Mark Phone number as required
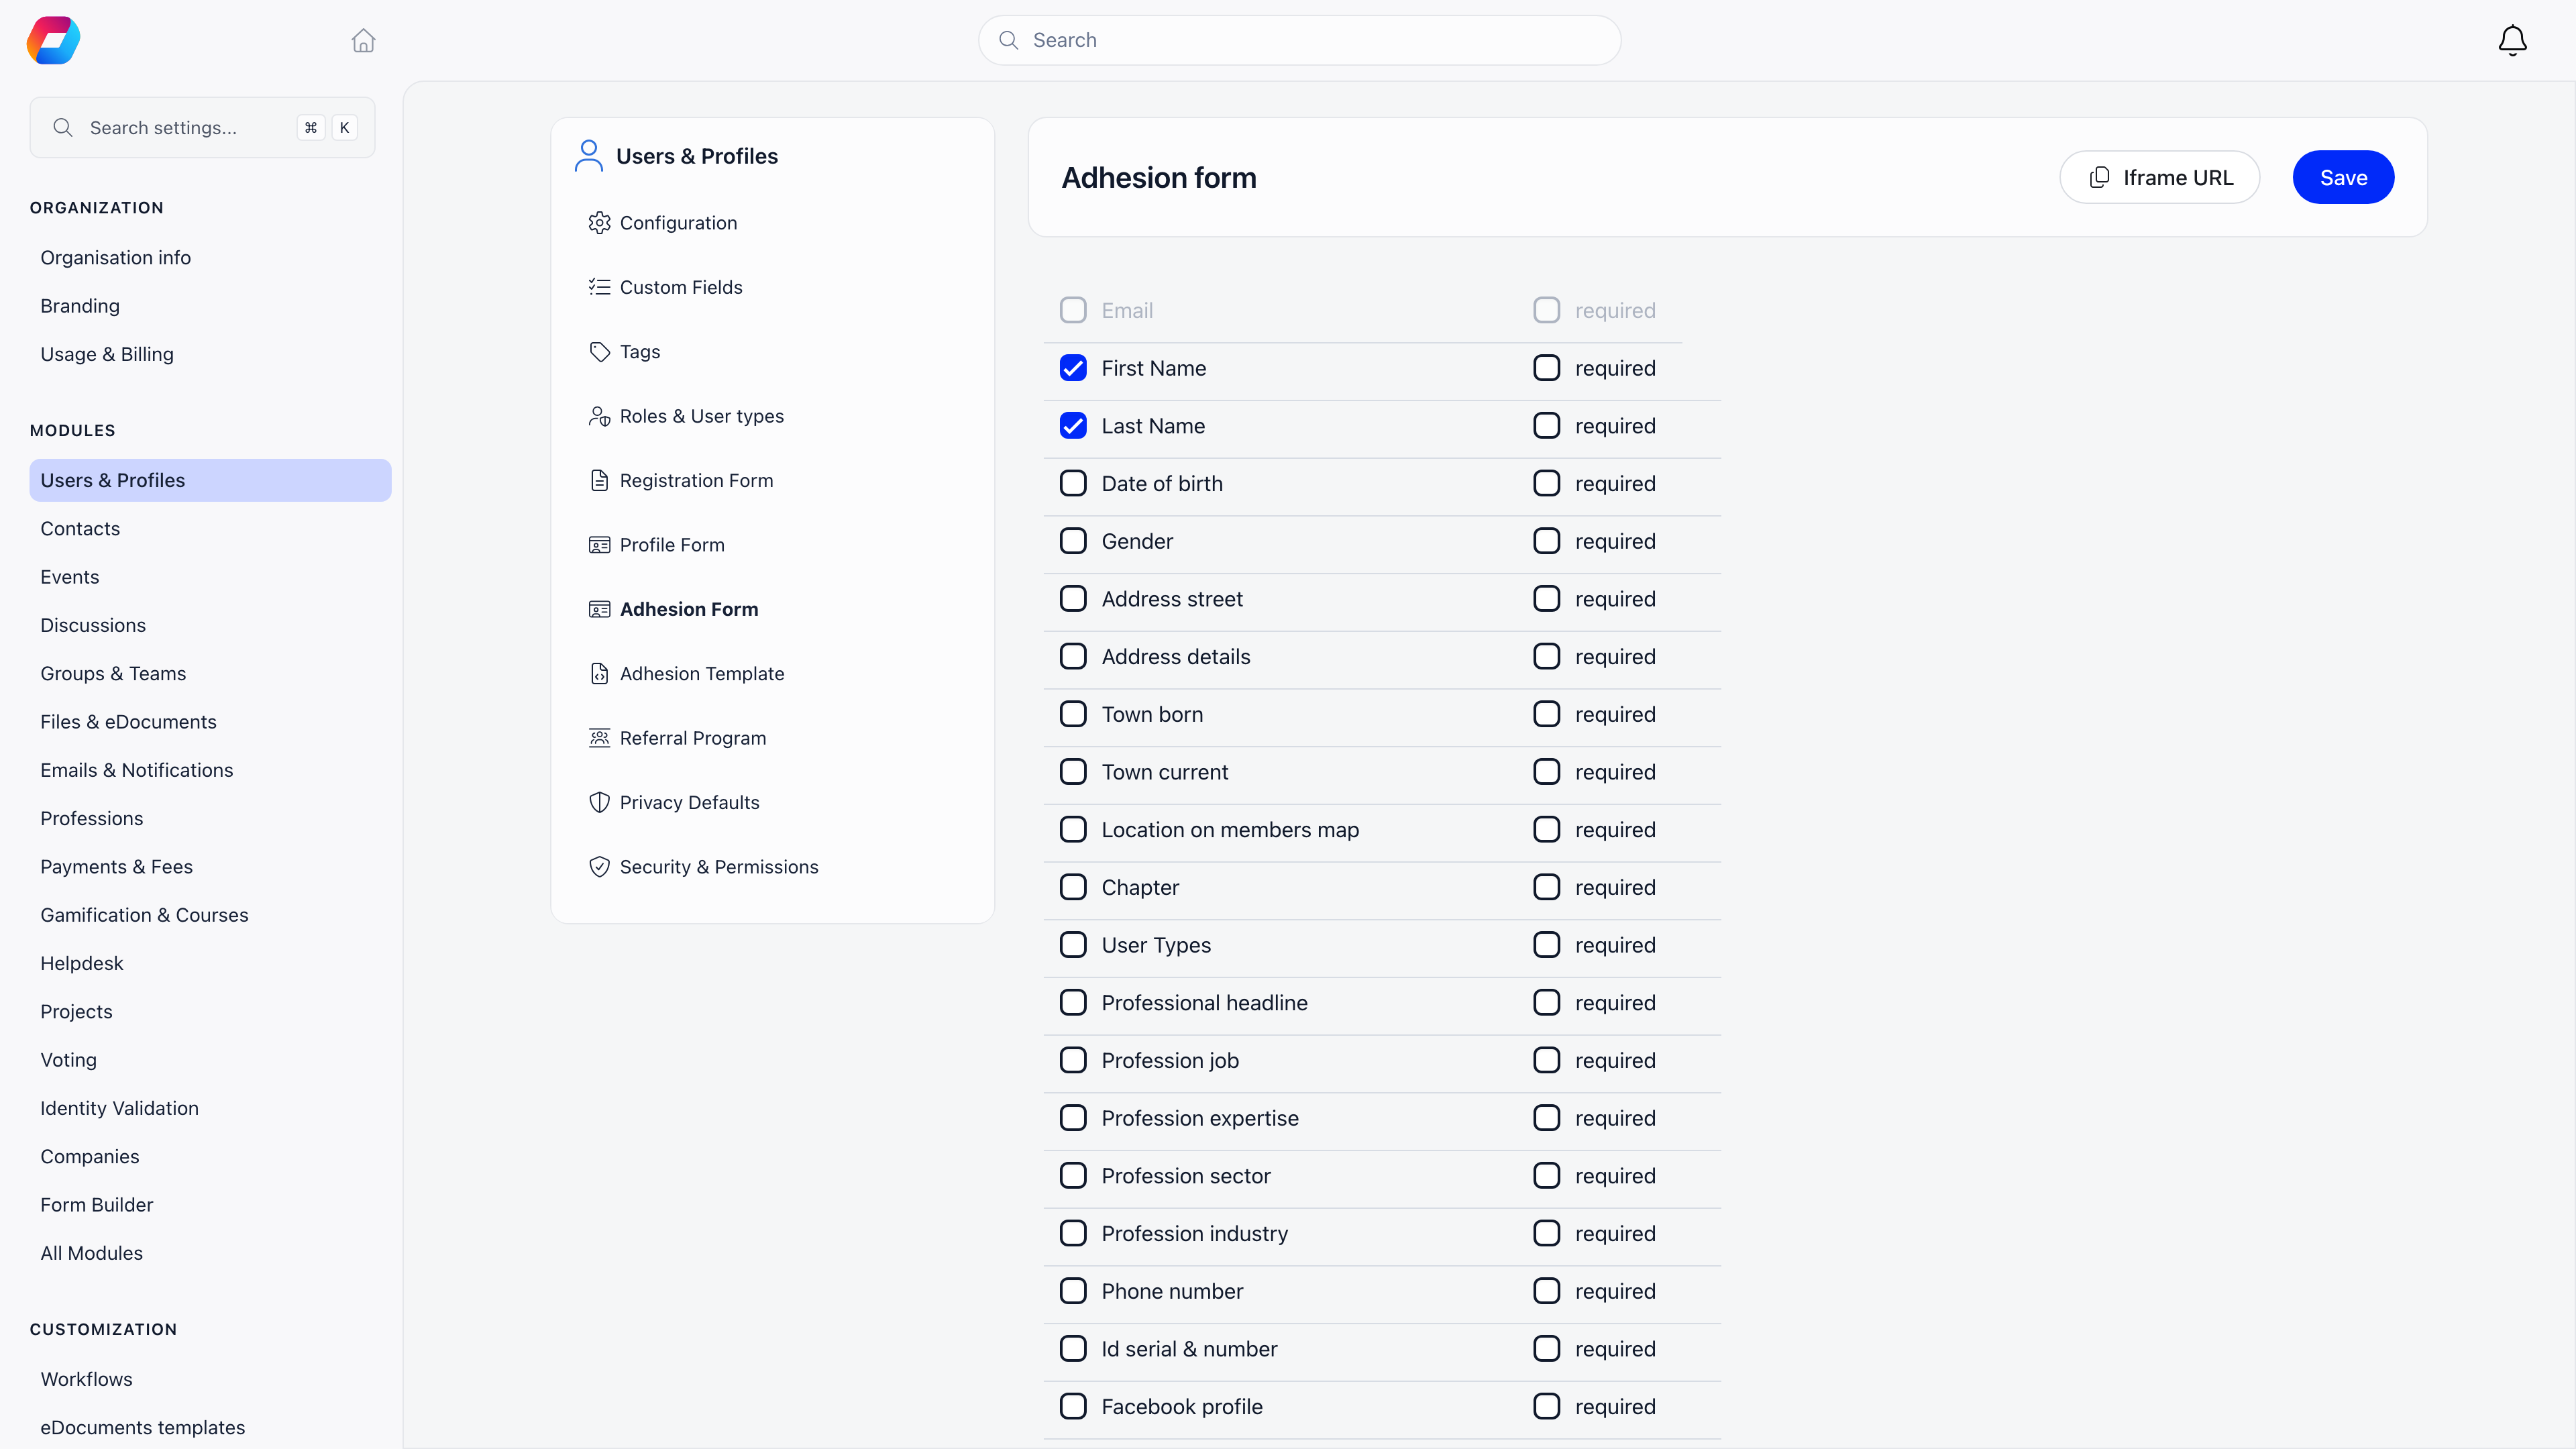2576x1449 pixels. (x=1546, y=1291)
